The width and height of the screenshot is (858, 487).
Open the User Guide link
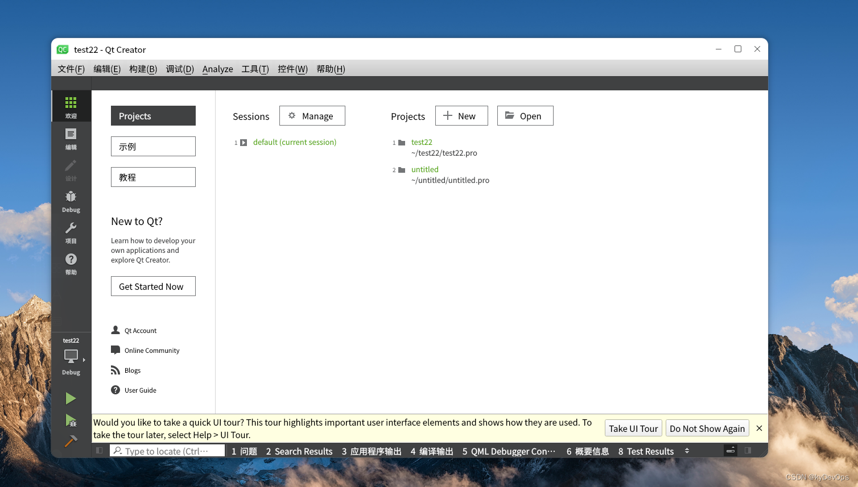pos(141,390)
